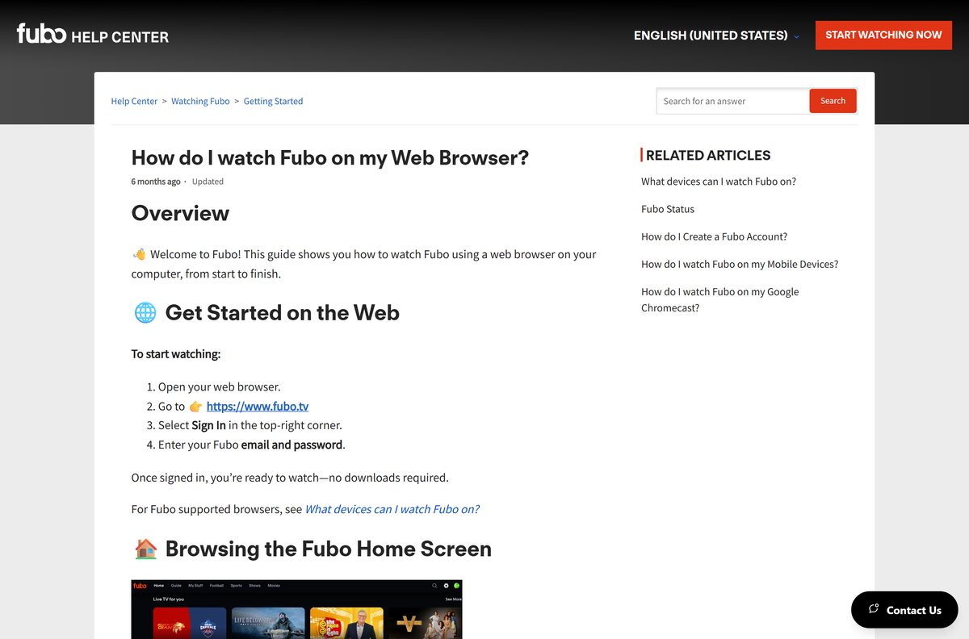
Task: Click the Fubo logo in the header
Action: pos(41,33)
